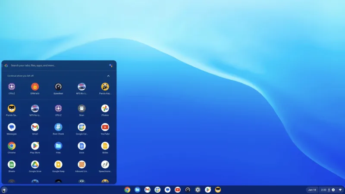This screenshot has width=345, height=194.
Task: Open Google Keep from launcher grid
Action: tap(58, 164)
